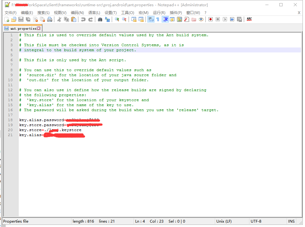Open the 窗口(W) menu
The image size is (305, 227).
193,12
